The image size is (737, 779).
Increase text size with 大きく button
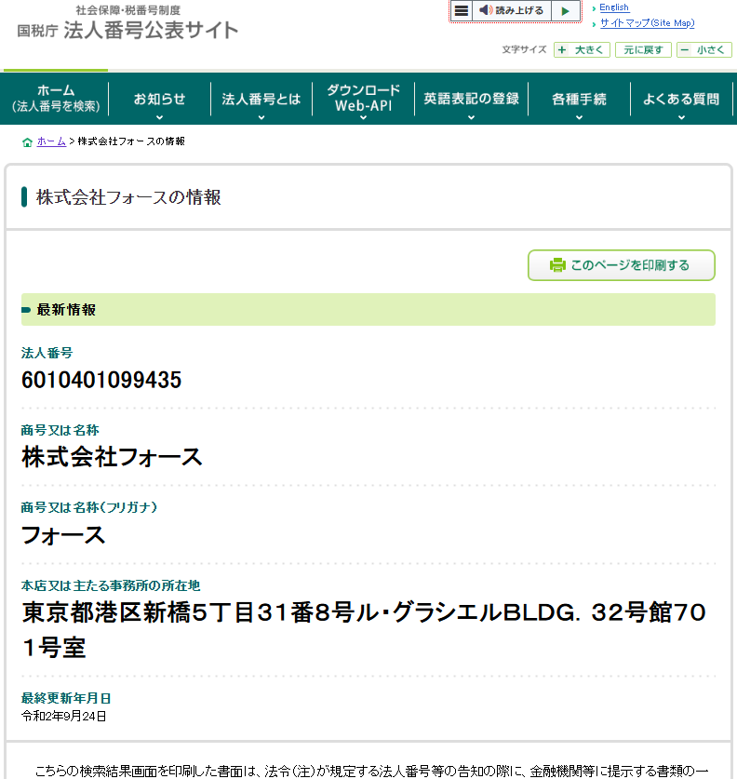582,49
